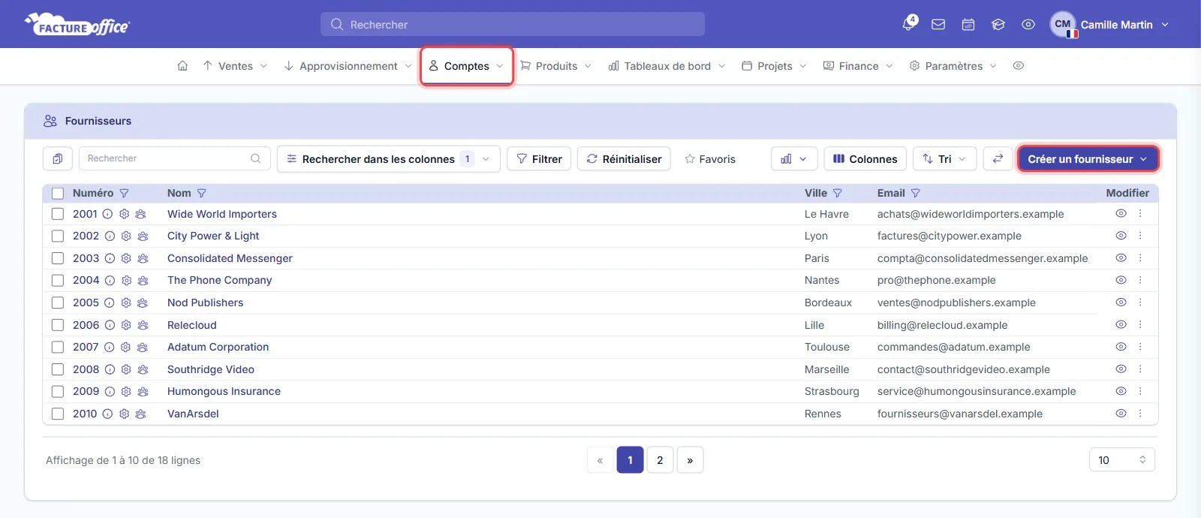The image size is (1201, 518).
Task: Open the Ventes menu
Action: tap(235, 66)
